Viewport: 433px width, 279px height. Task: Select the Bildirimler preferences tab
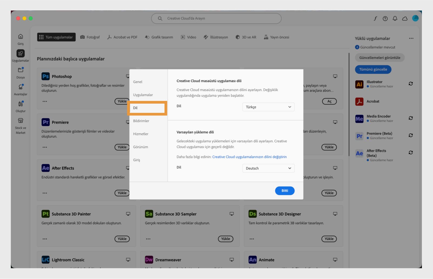pyautogui.click(x=141, y=121)
